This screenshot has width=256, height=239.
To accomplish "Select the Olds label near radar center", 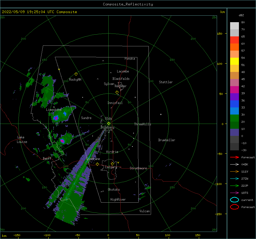I will click(108, 118).
